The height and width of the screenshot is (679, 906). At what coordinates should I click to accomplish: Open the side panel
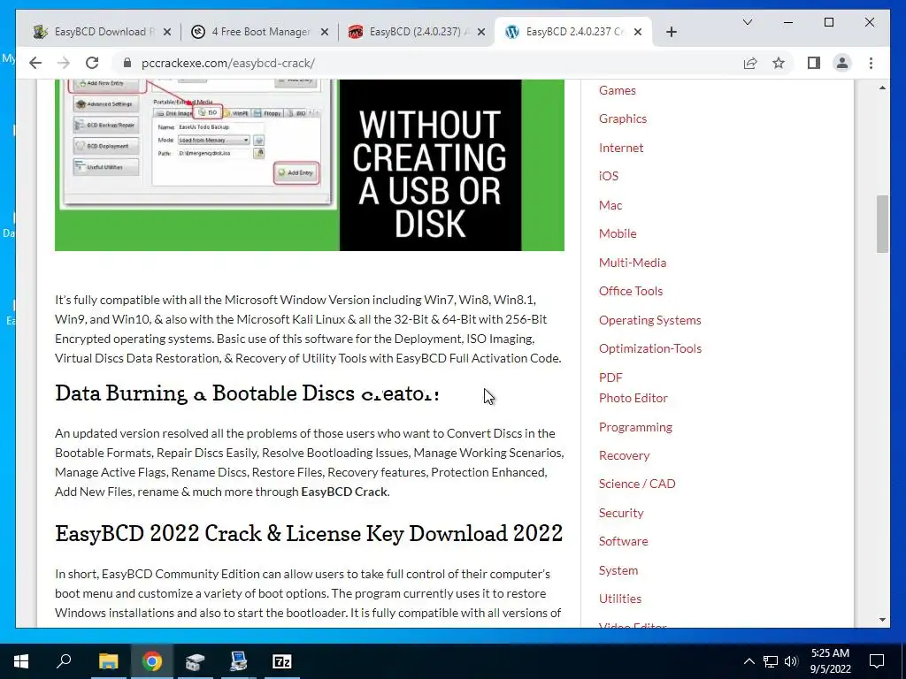pos(814,63)
